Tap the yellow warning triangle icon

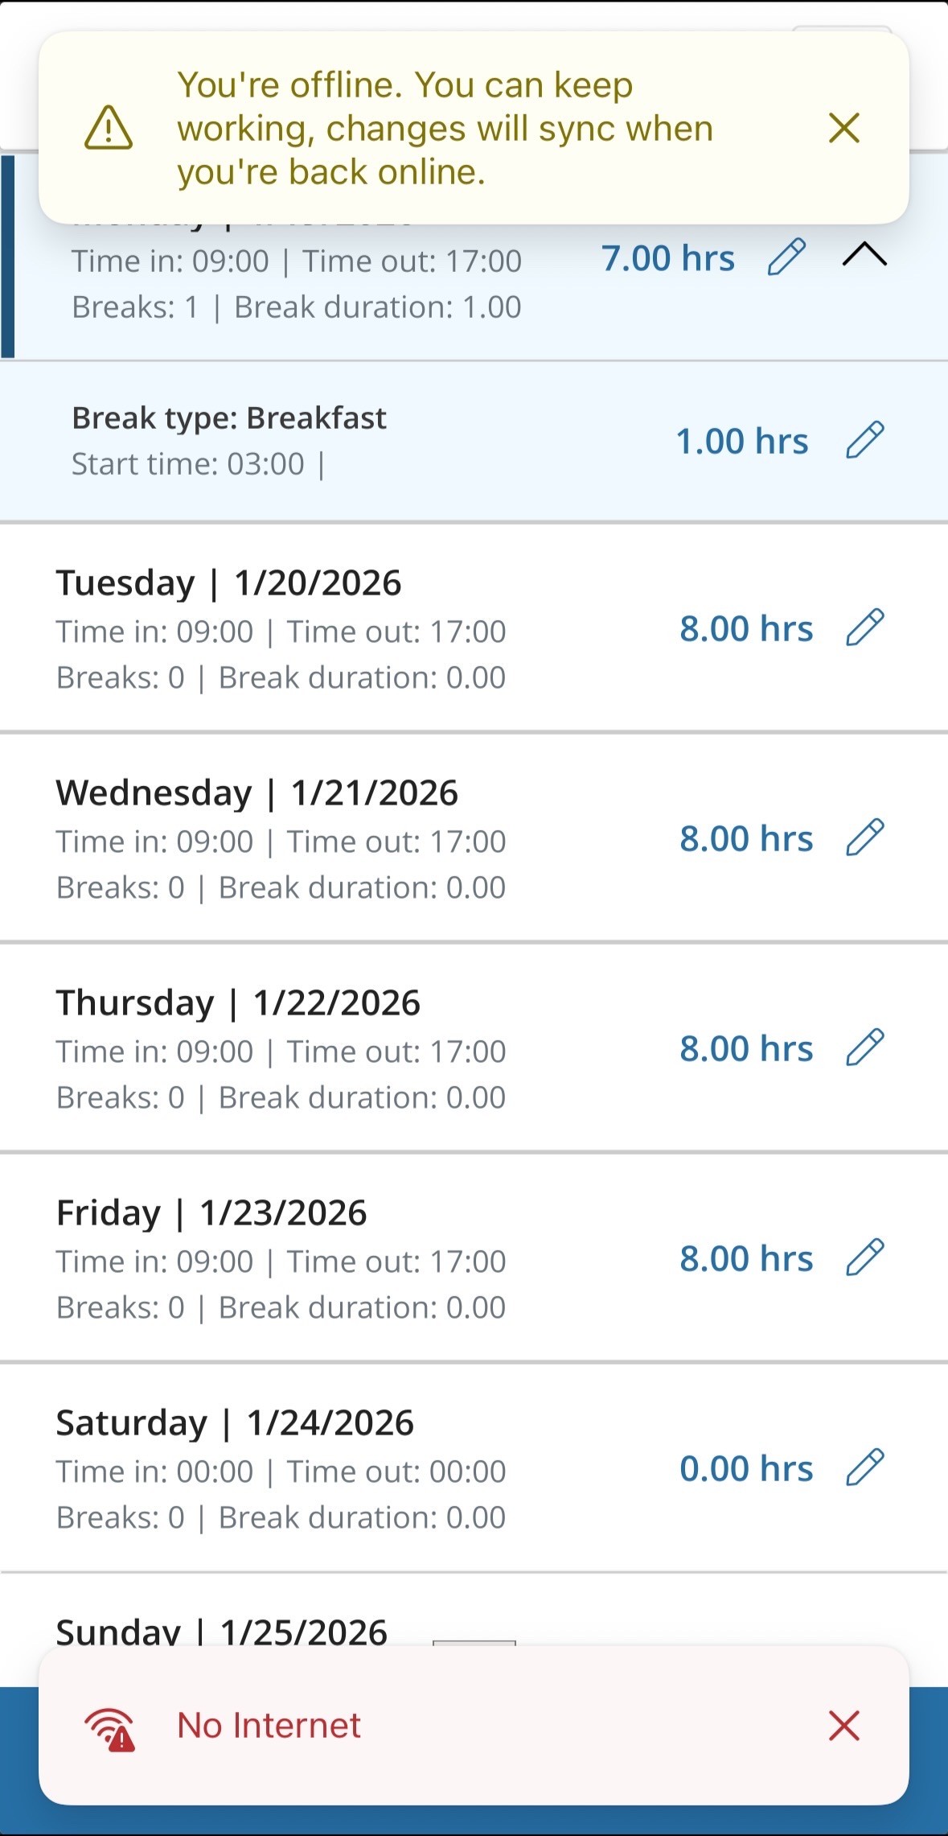(x=109, y=128)
